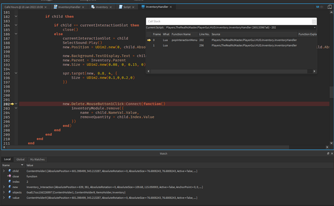The height and width of the screenshot is (206, 334).
Task: Open the Script tab
Action: pyautogui.click(x=127, y=7)
